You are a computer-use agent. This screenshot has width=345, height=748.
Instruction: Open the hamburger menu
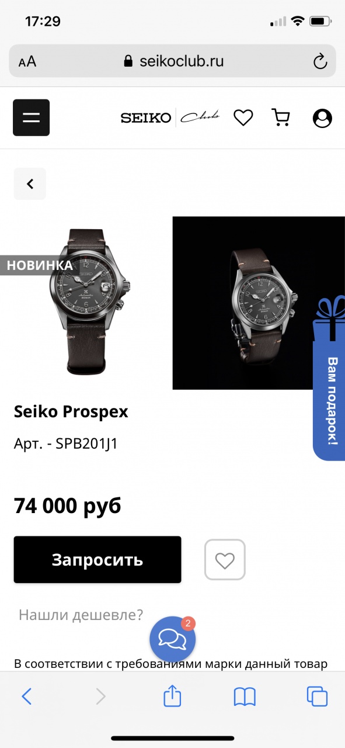click(31, 117)
